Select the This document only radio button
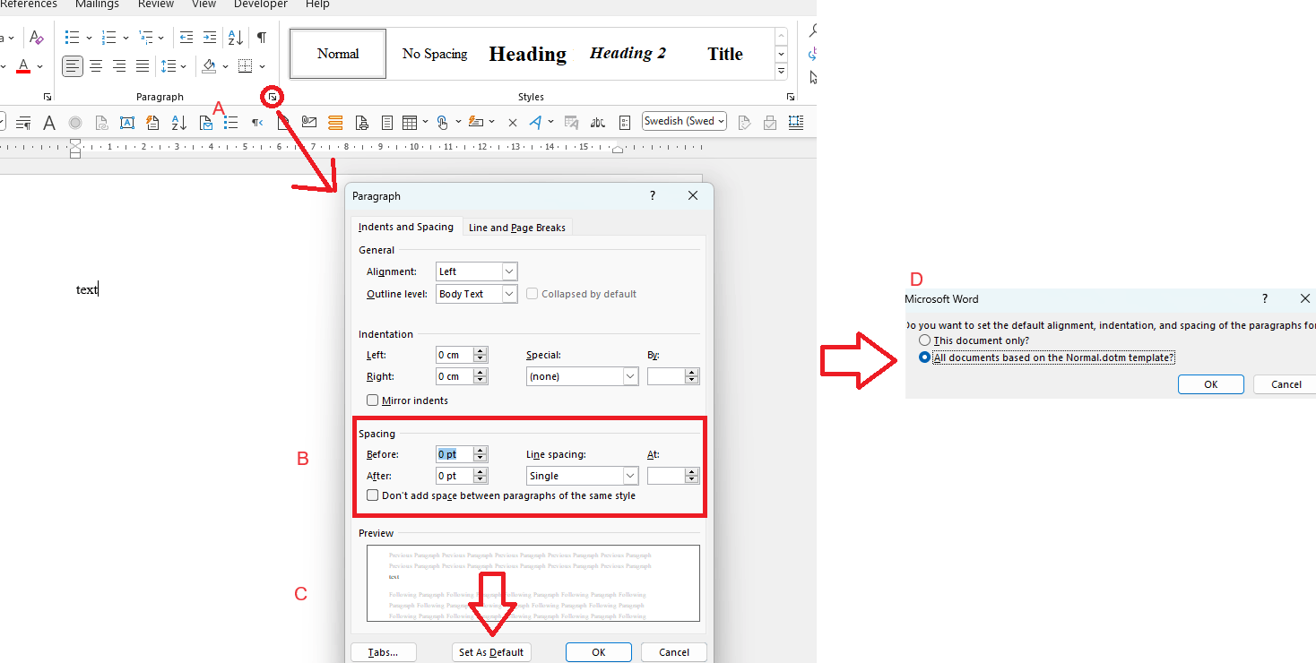 [x=925, y=340]
